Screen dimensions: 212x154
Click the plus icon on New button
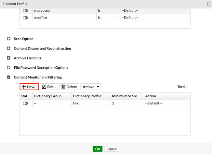pos(24,87)
